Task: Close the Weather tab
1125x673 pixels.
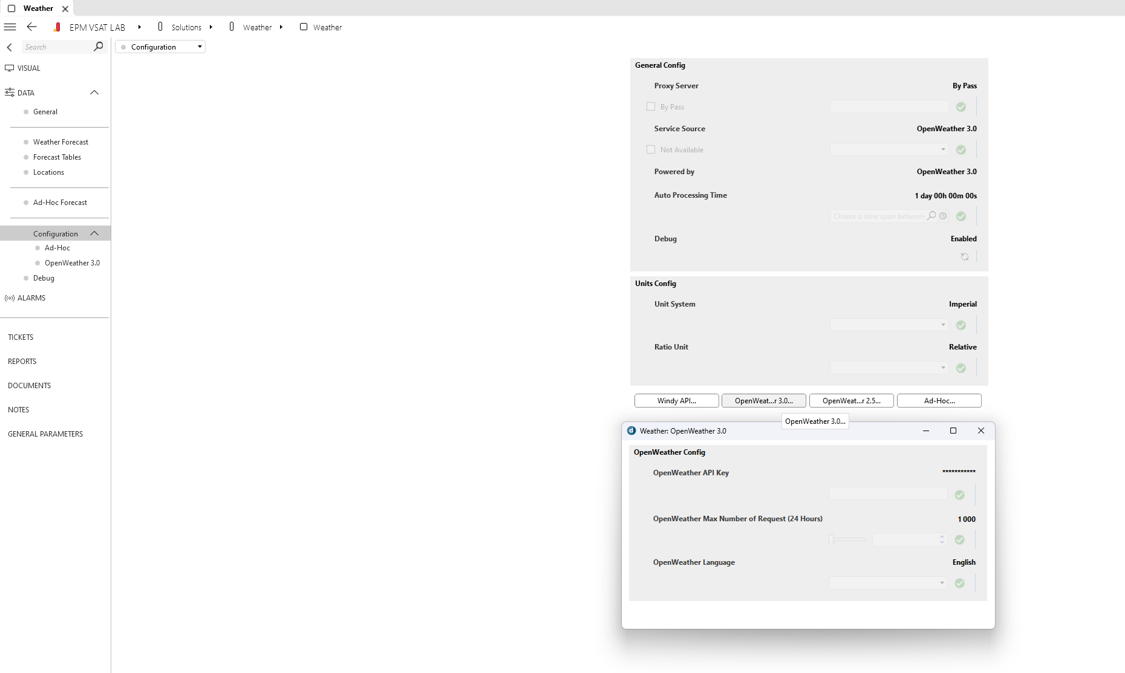Action: click(x=65, y=9)
